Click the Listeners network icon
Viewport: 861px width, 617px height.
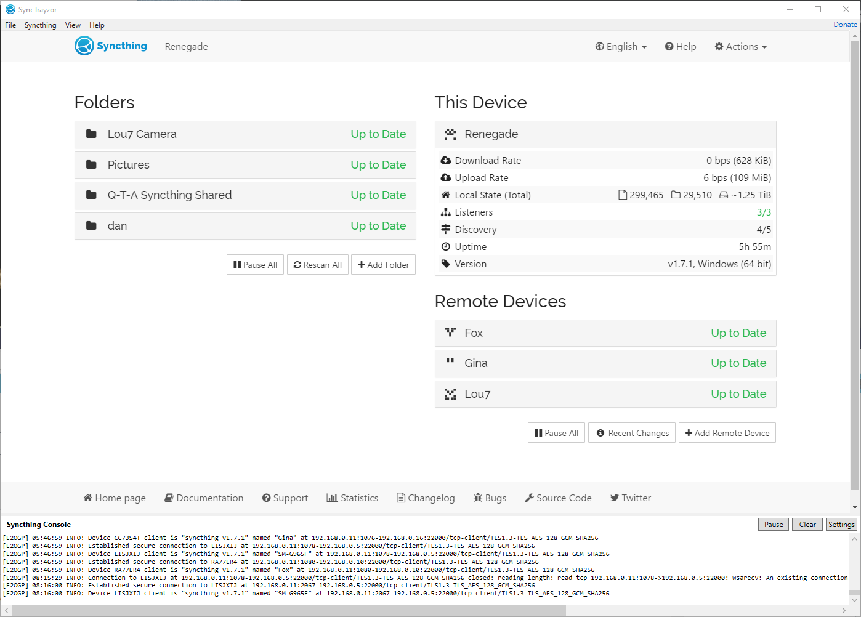(x=446, y=212)
